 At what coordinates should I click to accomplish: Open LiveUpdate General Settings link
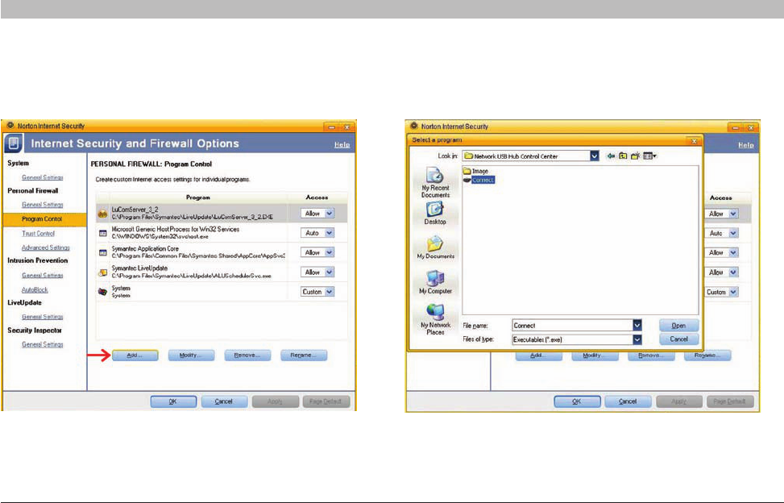(x=43, y=317)
